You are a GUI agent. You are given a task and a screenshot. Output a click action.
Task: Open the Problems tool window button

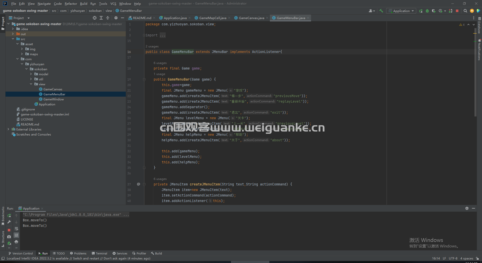pyautogui.click(x=78, y=253)
